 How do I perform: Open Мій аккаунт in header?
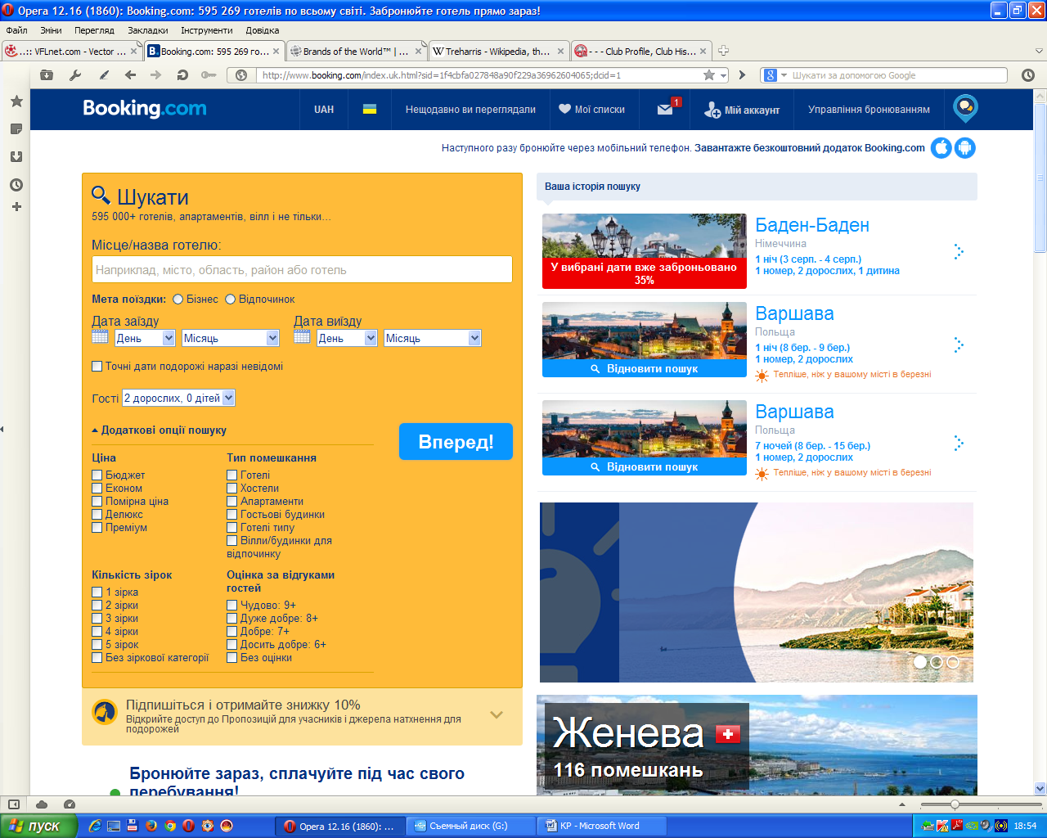[742, 109]
